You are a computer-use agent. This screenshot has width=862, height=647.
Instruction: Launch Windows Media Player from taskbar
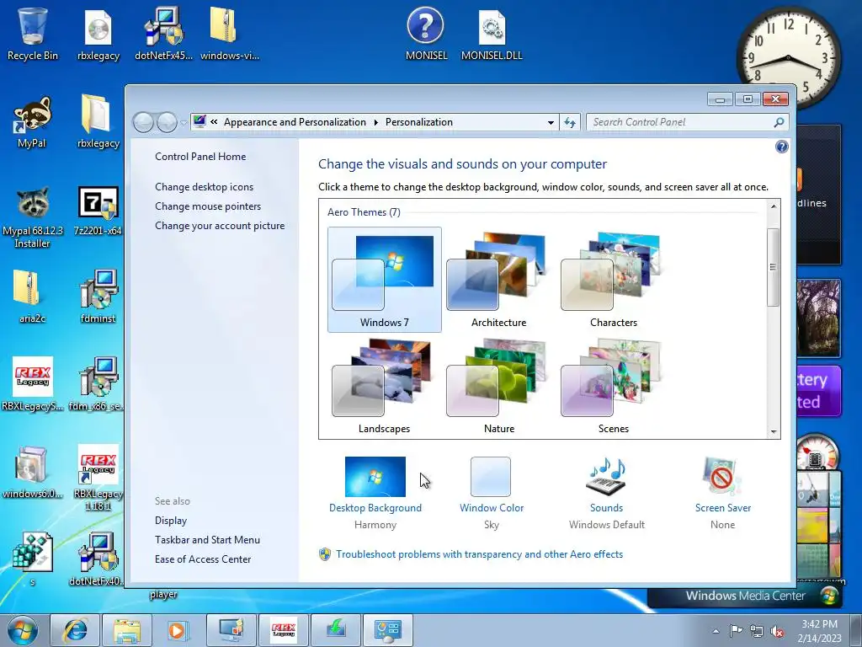tap(178, 630)
